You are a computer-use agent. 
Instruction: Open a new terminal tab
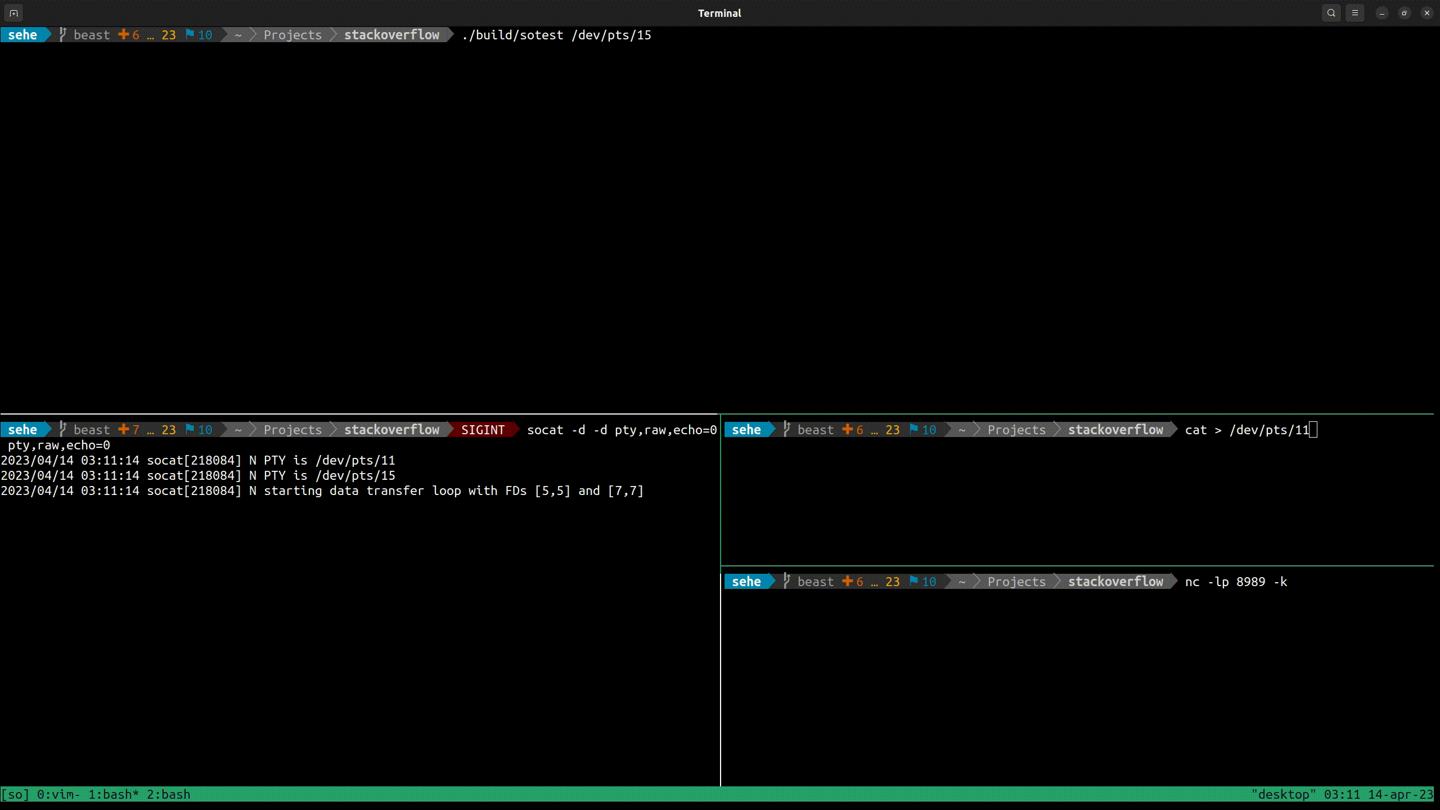(x=13, y=13)
